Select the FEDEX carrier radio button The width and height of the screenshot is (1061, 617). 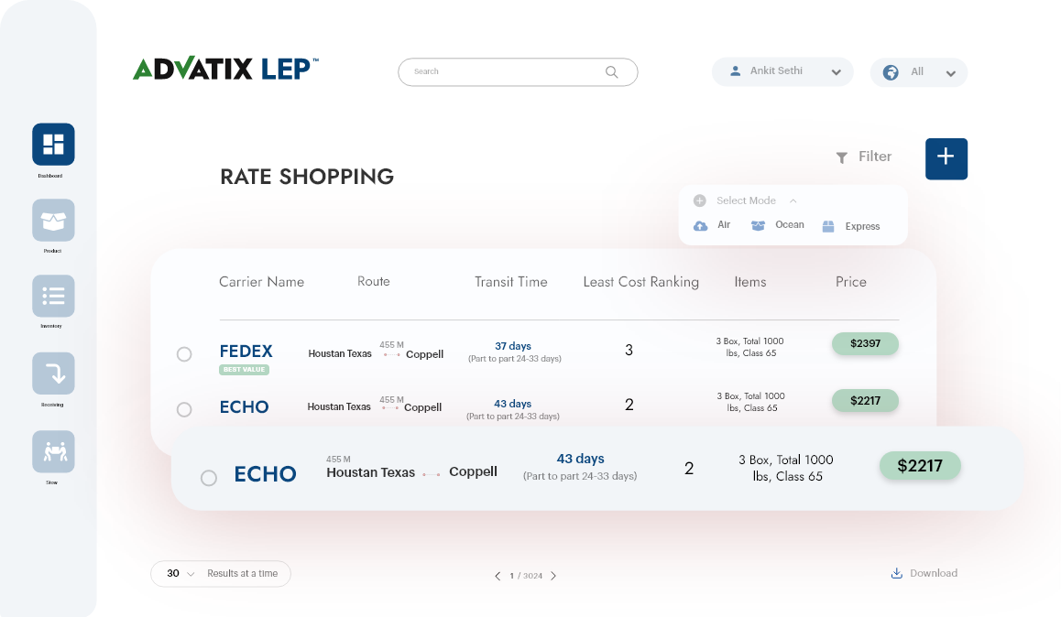184,354
